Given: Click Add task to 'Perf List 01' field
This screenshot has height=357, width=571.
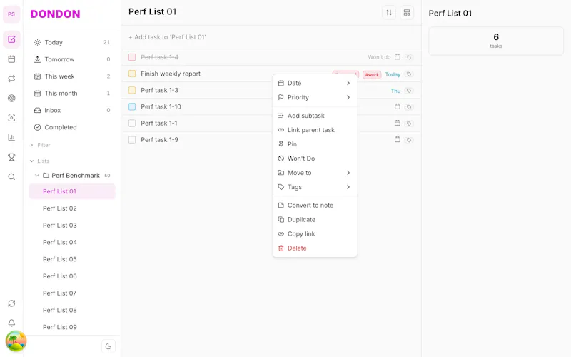Looking at the screenshot, I should [271, 37].
